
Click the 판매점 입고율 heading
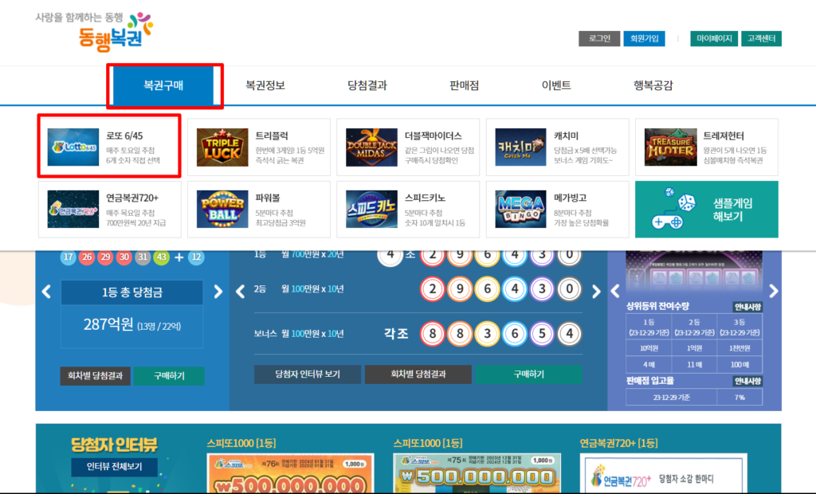tap(650, 381)
